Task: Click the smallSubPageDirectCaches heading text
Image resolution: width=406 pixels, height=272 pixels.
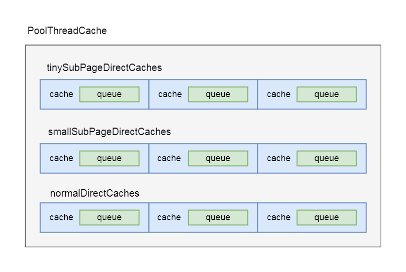Action: click(109, 132)
